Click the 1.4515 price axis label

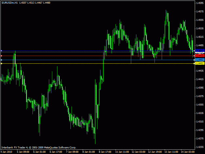[x=200, y=37]
